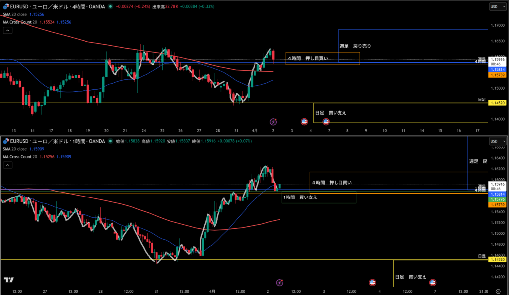The image size is (509, 295).
Task: Click purple lightning event icon on upper chart
Action: (x=273, y=121)
